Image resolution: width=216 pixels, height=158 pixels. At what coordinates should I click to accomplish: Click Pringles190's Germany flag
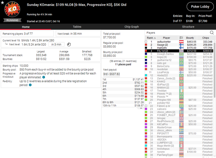coord(181,100)
